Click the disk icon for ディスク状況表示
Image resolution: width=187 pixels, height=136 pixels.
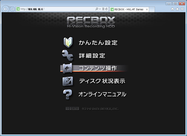[x=68, y=81]
